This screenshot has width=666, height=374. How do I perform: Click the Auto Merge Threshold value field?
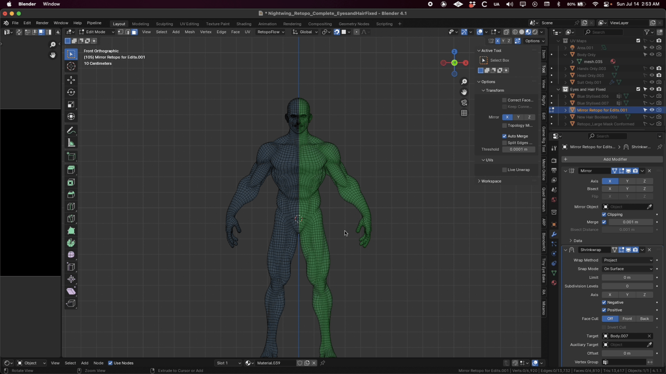518,149
